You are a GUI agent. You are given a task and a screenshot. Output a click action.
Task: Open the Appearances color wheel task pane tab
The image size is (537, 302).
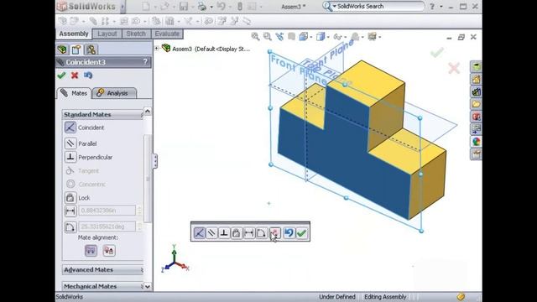pos(476,142)
